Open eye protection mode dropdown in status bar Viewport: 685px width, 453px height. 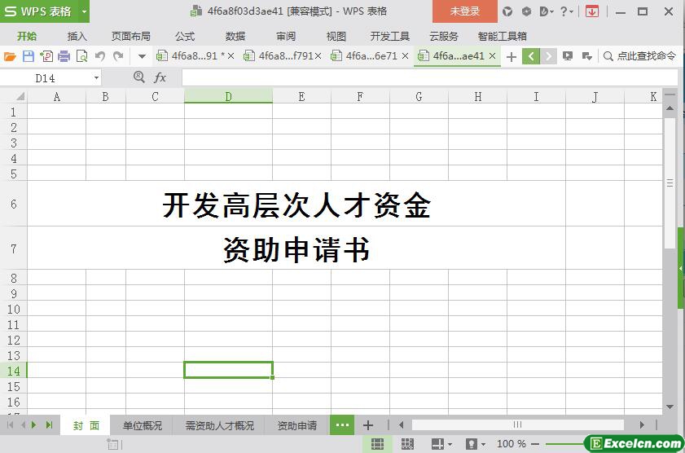[x=483, y=444]
